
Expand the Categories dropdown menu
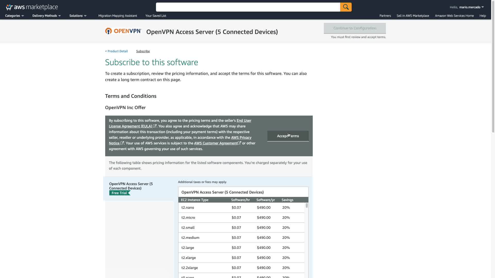point(14,16)
